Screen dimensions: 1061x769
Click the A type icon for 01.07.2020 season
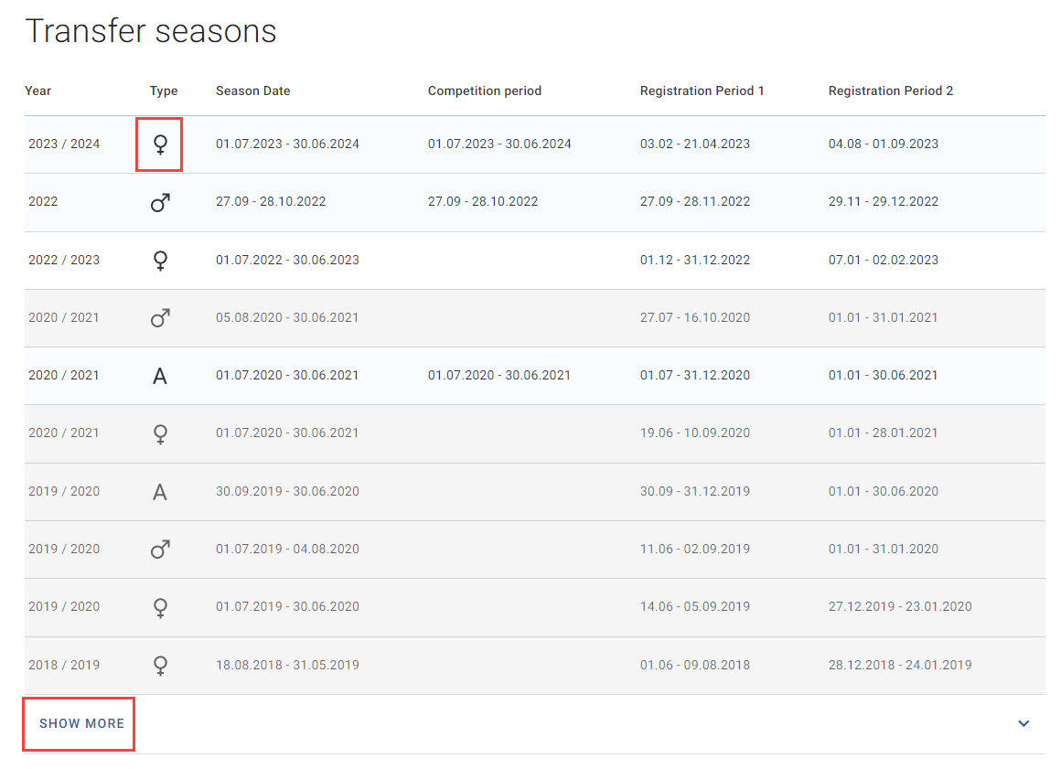(160, 376)
